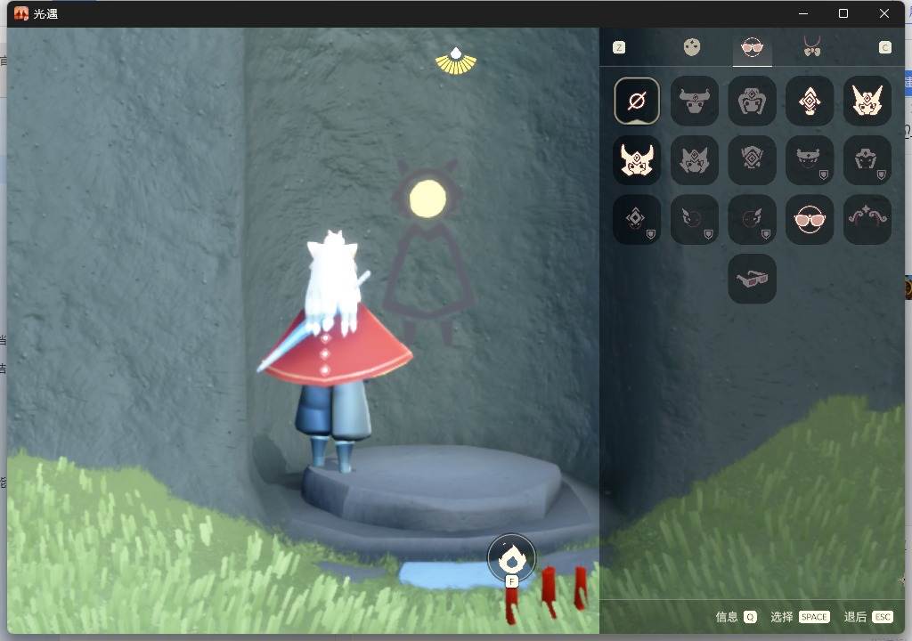Pick the curly mustache accessory

coord(867,219)
